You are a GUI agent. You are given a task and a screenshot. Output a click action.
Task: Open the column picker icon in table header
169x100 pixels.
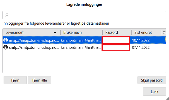pos(164,32)
